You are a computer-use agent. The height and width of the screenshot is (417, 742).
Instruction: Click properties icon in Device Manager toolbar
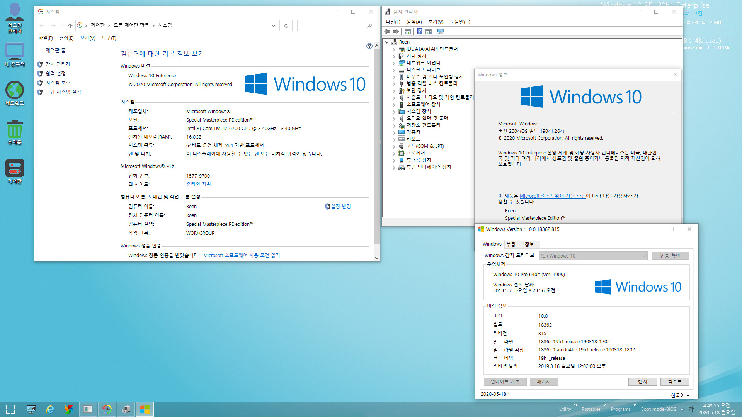(x=408, y=31)
